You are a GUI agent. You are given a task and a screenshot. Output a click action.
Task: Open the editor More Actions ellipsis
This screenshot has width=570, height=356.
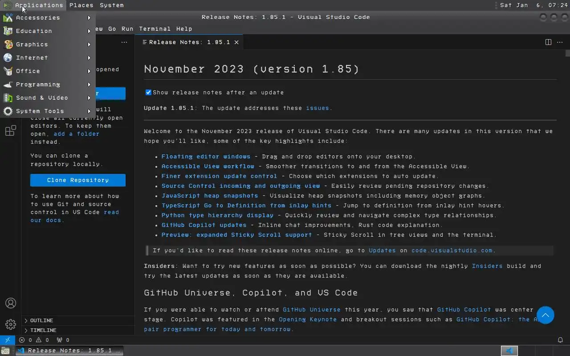[560, 42]
